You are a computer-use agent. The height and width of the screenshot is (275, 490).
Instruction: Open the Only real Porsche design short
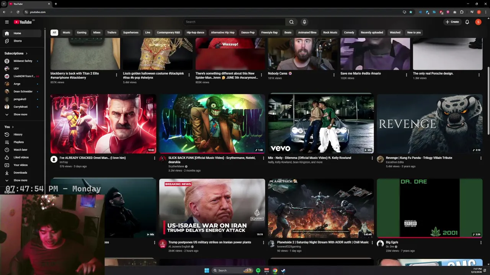pos(448,54)
